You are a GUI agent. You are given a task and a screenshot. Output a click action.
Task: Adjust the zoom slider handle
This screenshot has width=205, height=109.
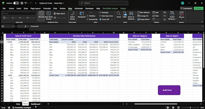point(190,107)
